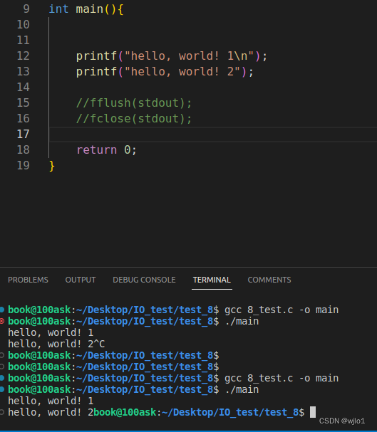Click the printf "hello, world! 2" statement
This screenshot has height=432, width=377.
(165, 72)
